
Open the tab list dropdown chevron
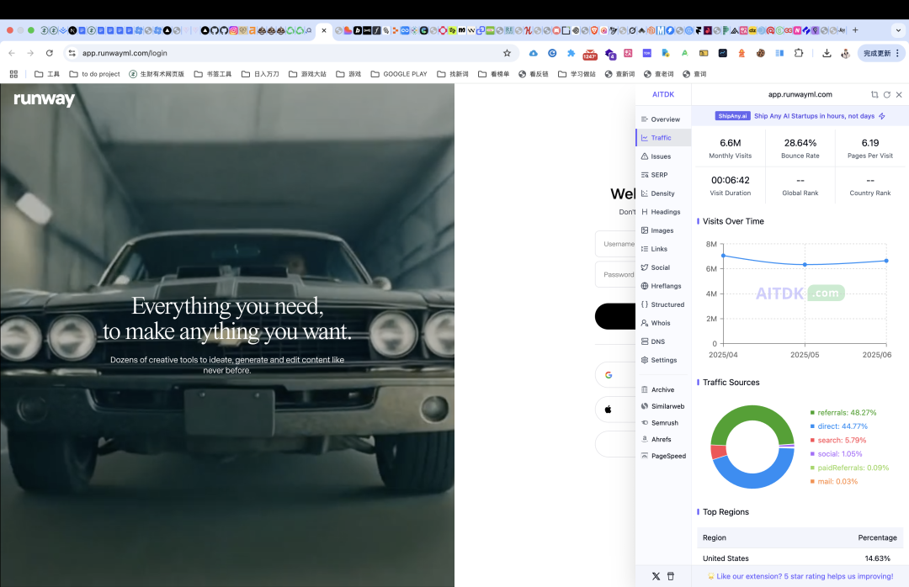click(x=899, y=30)
